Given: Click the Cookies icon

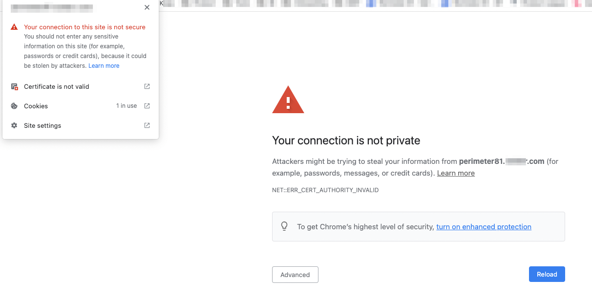Looking at the screenshot, I should pos(14,106).
